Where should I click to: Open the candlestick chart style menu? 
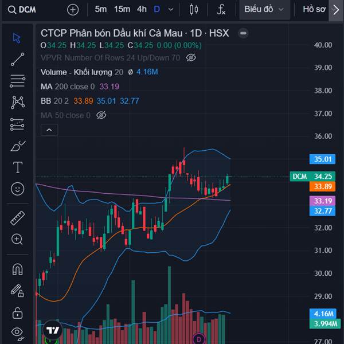[194, 9]
